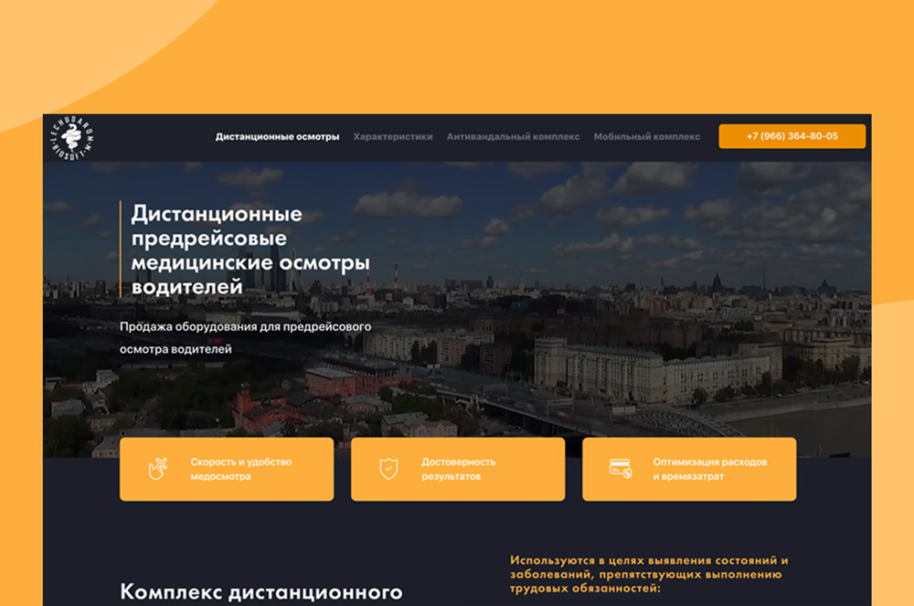Screen dimensions: 914x606
Task: Open the Антивандальный комплекс menu item
Action: point(513,137)
